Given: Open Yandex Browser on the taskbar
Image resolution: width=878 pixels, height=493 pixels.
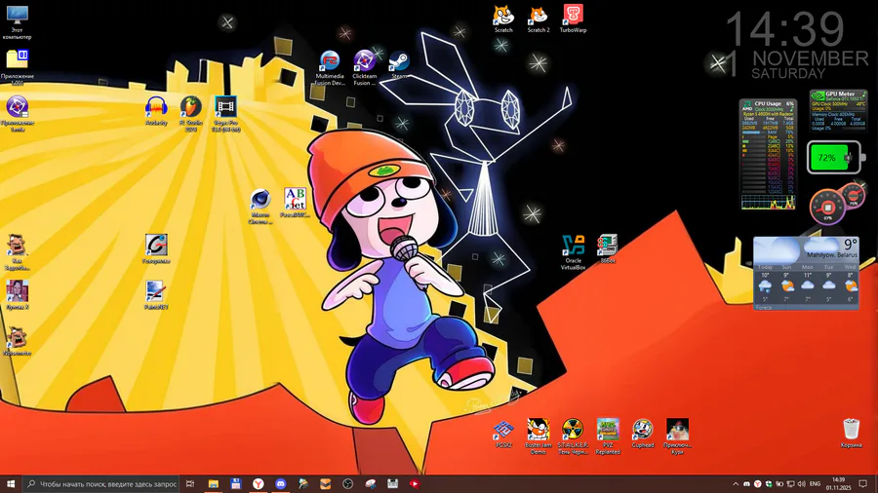Looking at the screenshot, I should coord(259,484).
